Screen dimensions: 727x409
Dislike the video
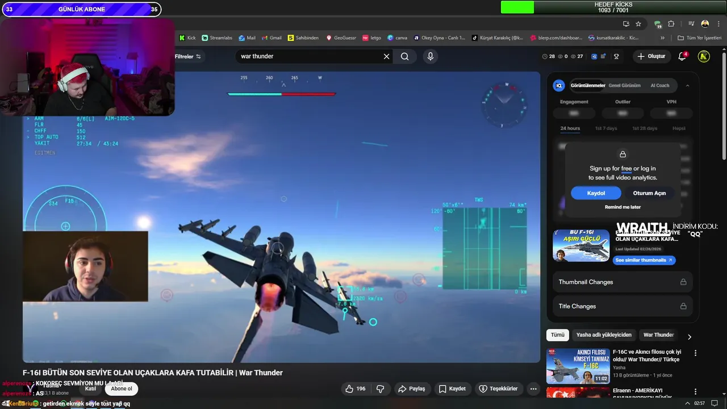381,389
